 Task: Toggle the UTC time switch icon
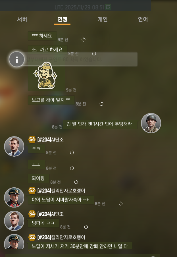pyautogui.click(x=108, y=7)
